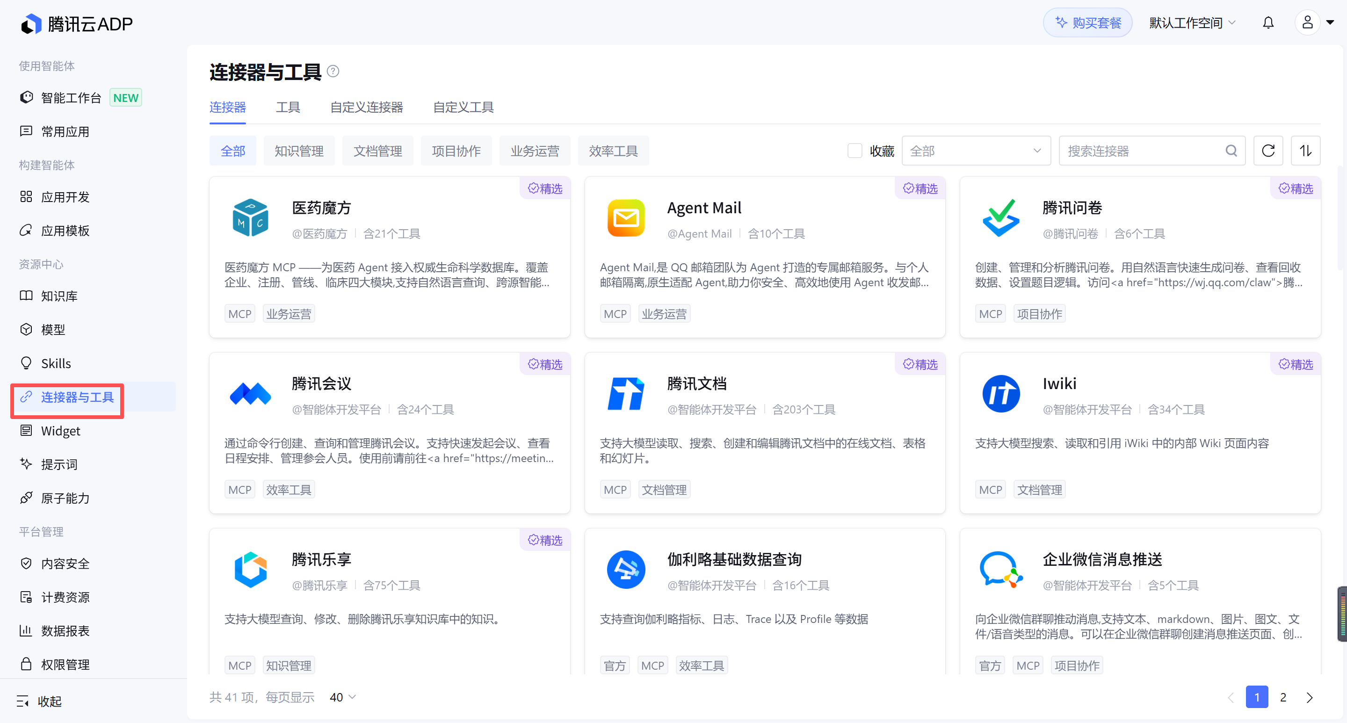This screenshot has width=1347, height=723.
Task: Click the refresh connector list icon
Action: click(1268, 151)
